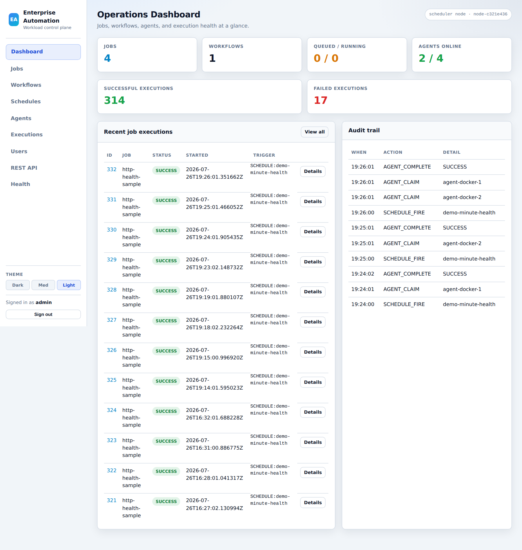Sign out of admin account
Image resolution: width=522 pixels, height=550 pixels.
[x=43, y=314]
